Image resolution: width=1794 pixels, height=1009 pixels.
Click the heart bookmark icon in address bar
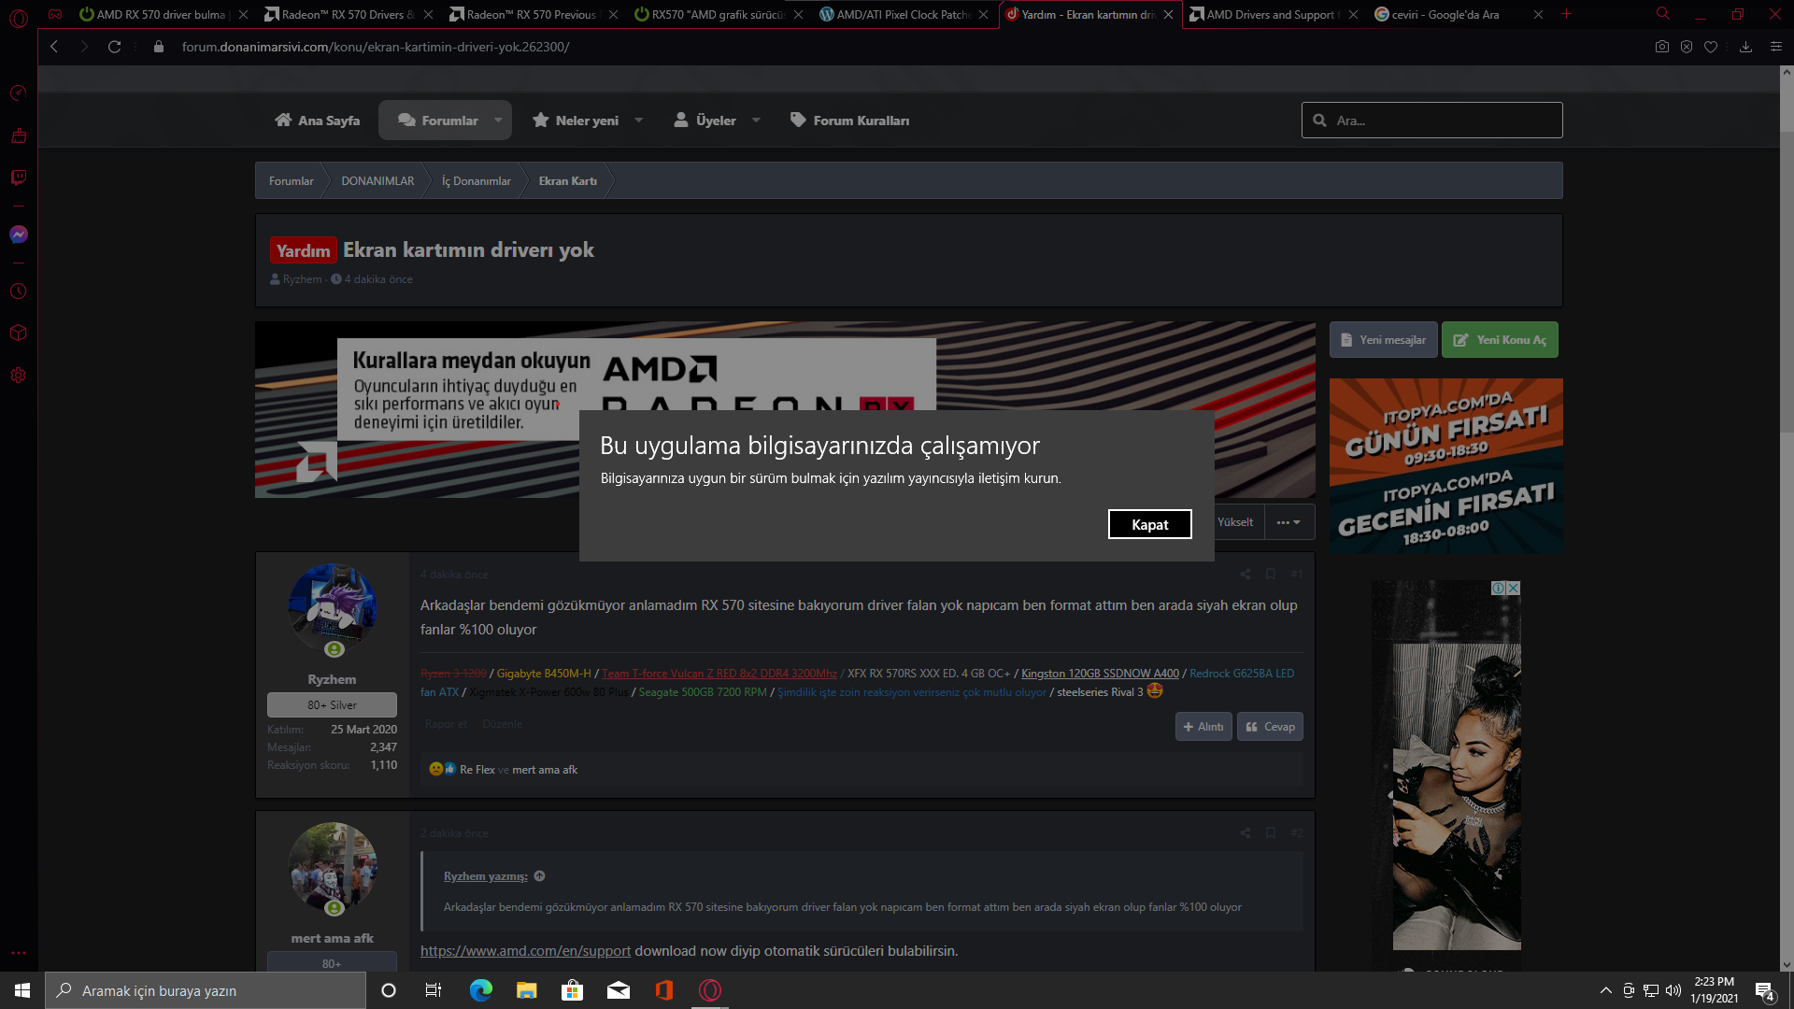point(1711,47)
